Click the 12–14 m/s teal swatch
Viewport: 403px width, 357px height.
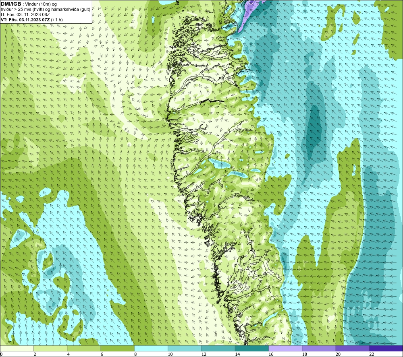pos(218,348)
